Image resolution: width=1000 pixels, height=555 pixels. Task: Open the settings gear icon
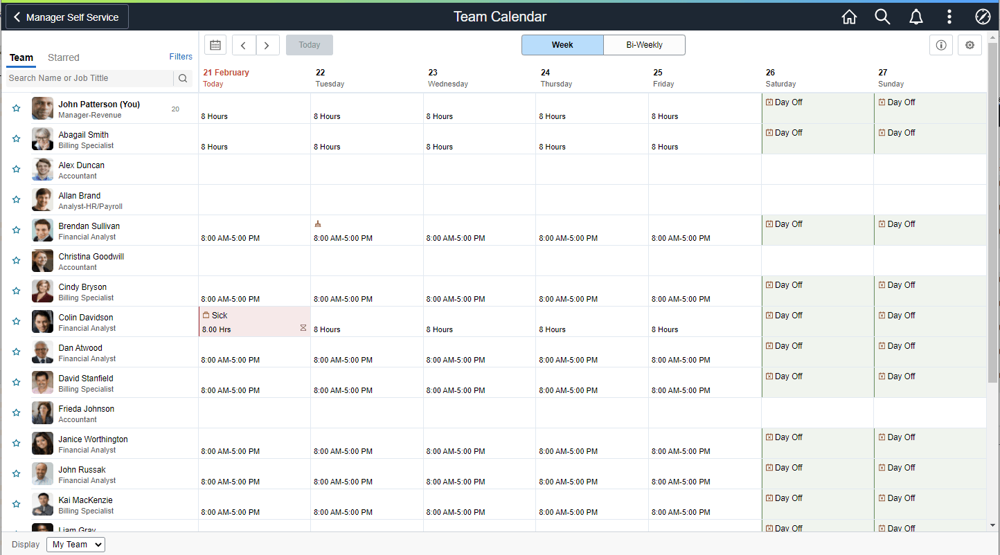point(970,44)
